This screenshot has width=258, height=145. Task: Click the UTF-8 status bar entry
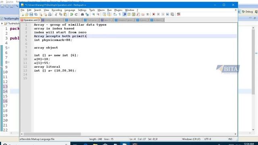[208, 139]
